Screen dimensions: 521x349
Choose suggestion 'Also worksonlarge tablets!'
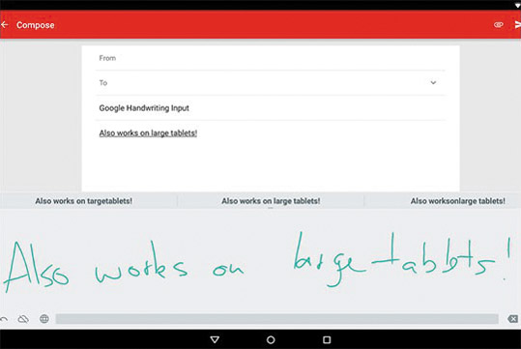click(458, 201)
